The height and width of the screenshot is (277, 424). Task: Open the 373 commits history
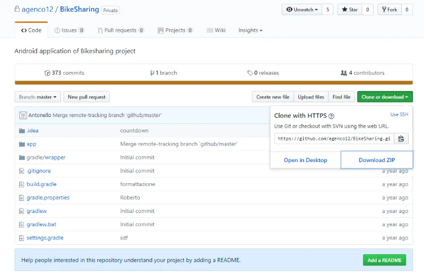(x=65, y=73)
